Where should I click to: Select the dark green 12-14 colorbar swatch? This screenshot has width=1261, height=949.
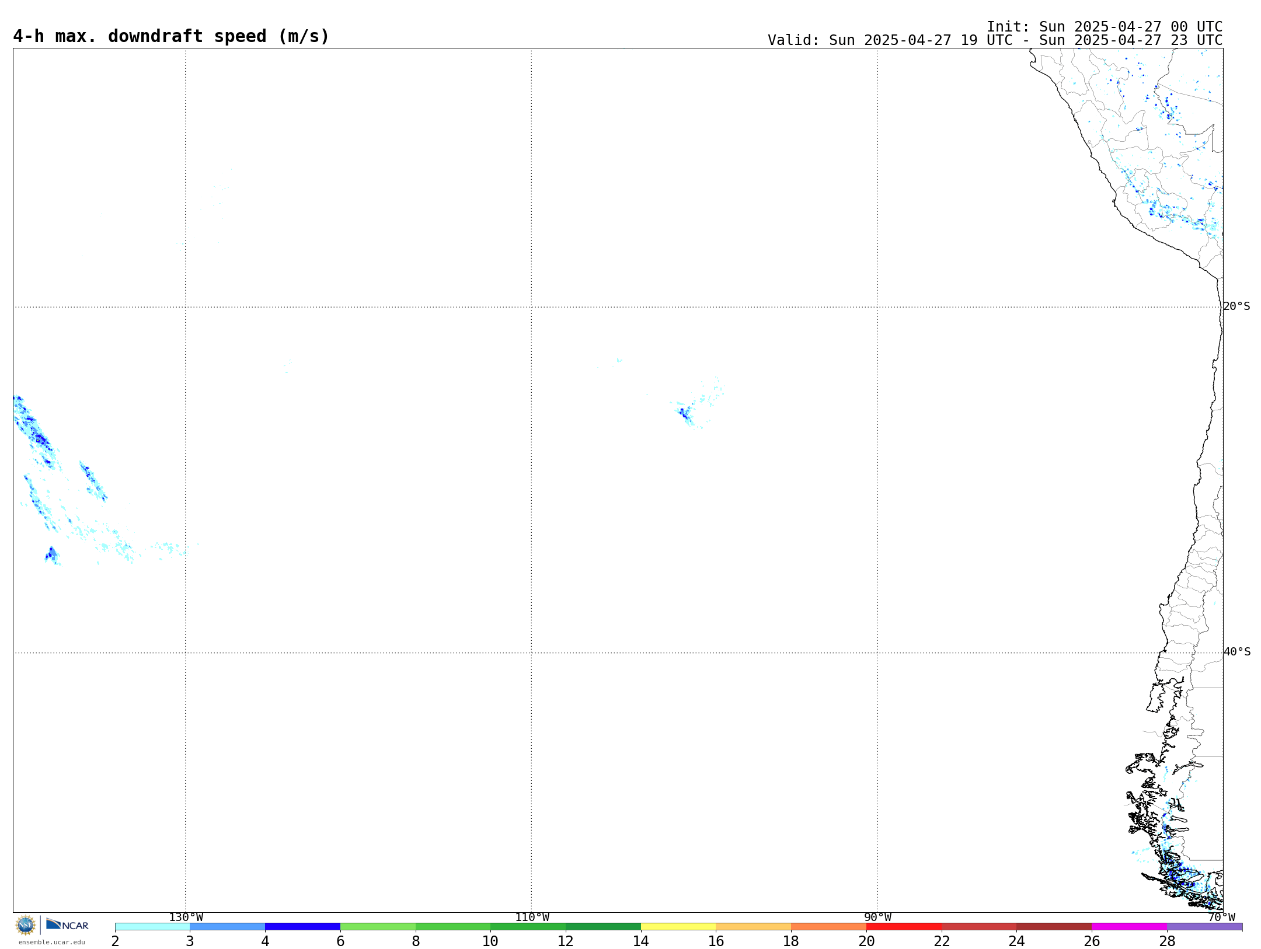click(x=603, y=927)
